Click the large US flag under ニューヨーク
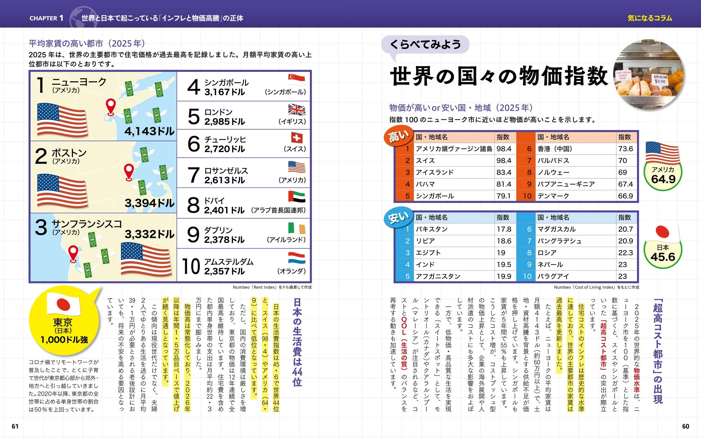The image size is (701, 439). (62, 120)
